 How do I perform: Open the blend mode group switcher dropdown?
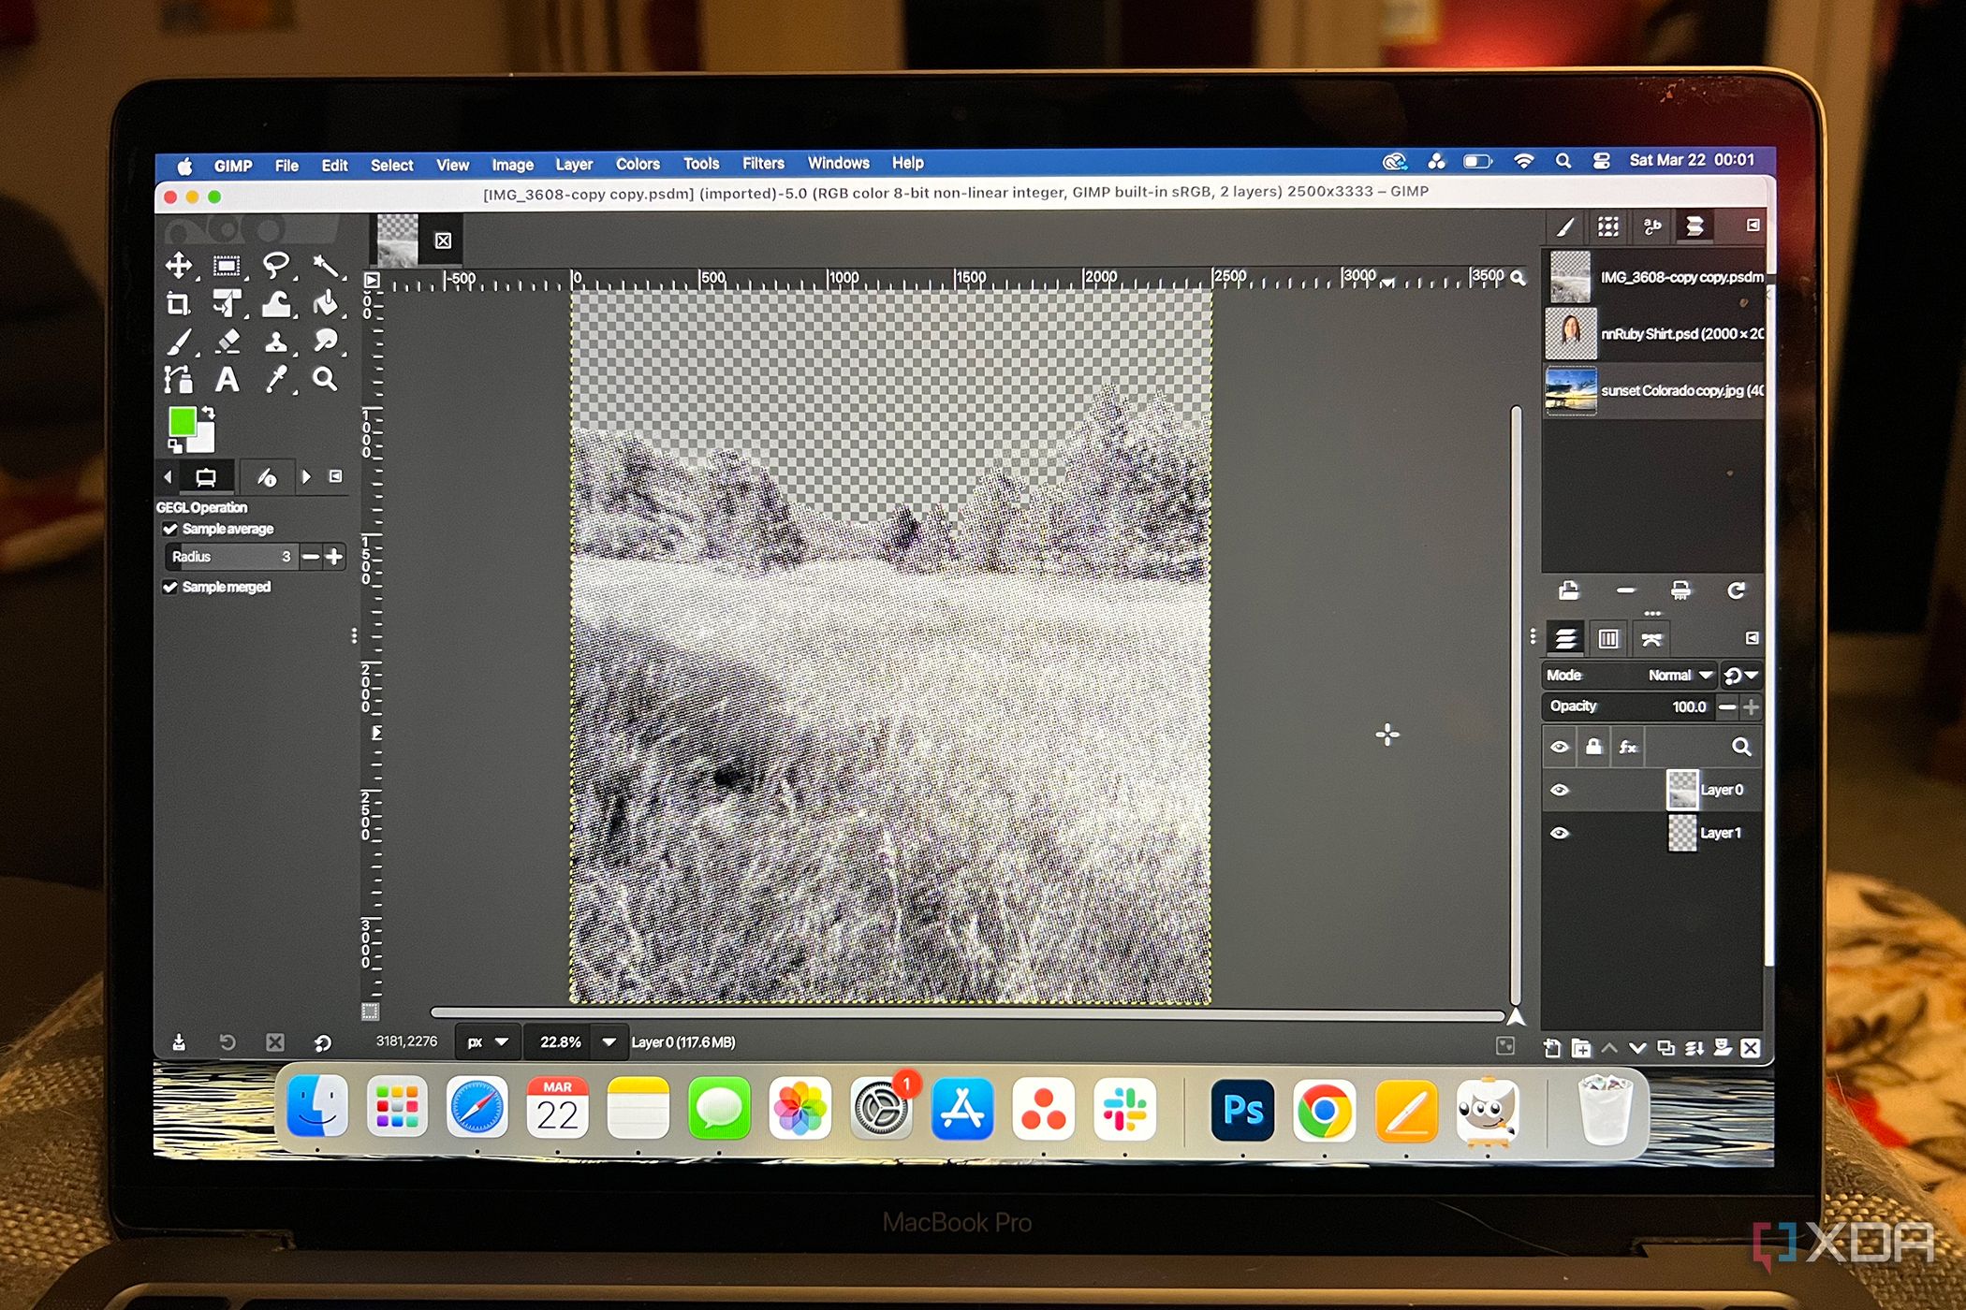pos(1741,675)
